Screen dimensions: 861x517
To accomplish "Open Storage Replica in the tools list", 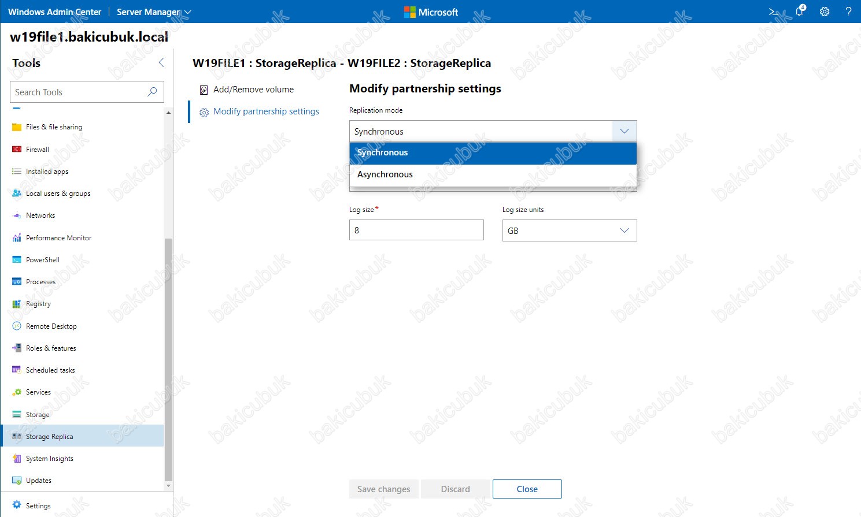I will click(x=49, y=437).
